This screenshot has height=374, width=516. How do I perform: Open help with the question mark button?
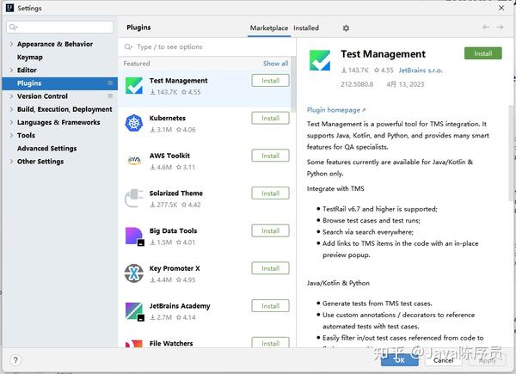[15, 360]
